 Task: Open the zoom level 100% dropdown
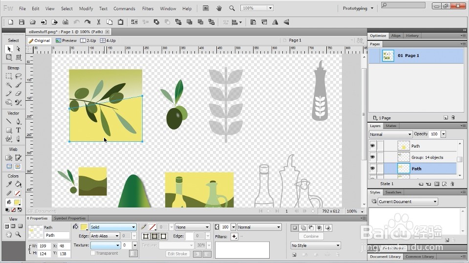click(x=270, y=8)
